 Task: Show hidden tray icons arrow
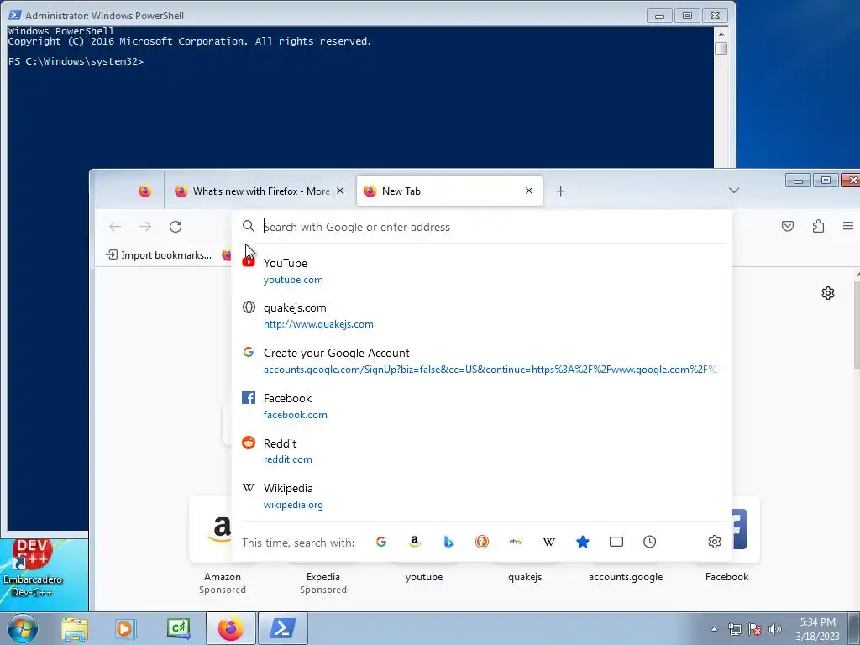tap(714, 629)
